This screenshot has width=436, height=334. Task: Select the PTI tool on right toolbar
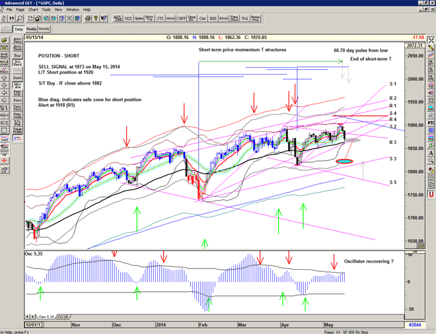click(x=431, y=123)
